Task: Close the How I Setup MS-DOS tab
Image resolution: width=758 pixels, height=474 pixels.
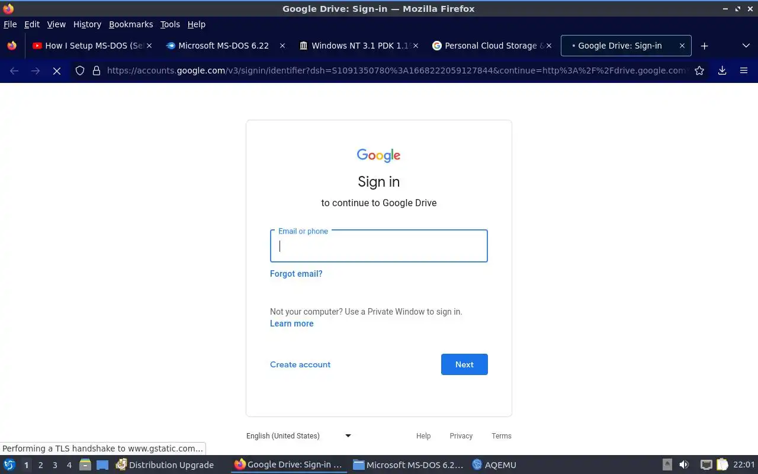Action: point(149,46)
